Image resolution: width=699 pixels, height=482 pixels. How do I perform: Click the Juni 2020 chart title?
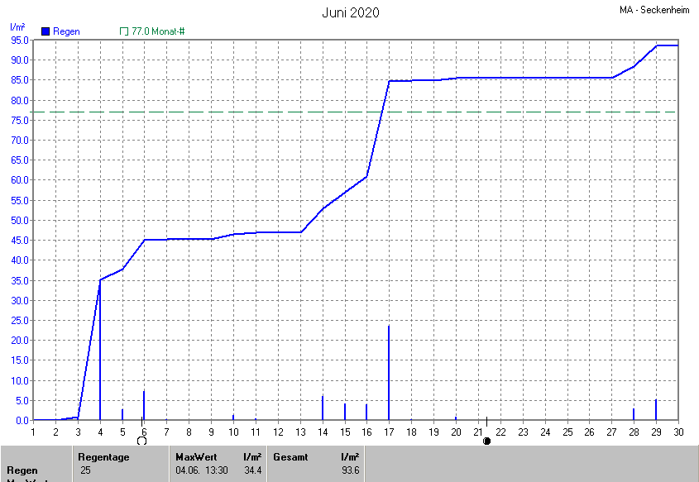[351, 12]
